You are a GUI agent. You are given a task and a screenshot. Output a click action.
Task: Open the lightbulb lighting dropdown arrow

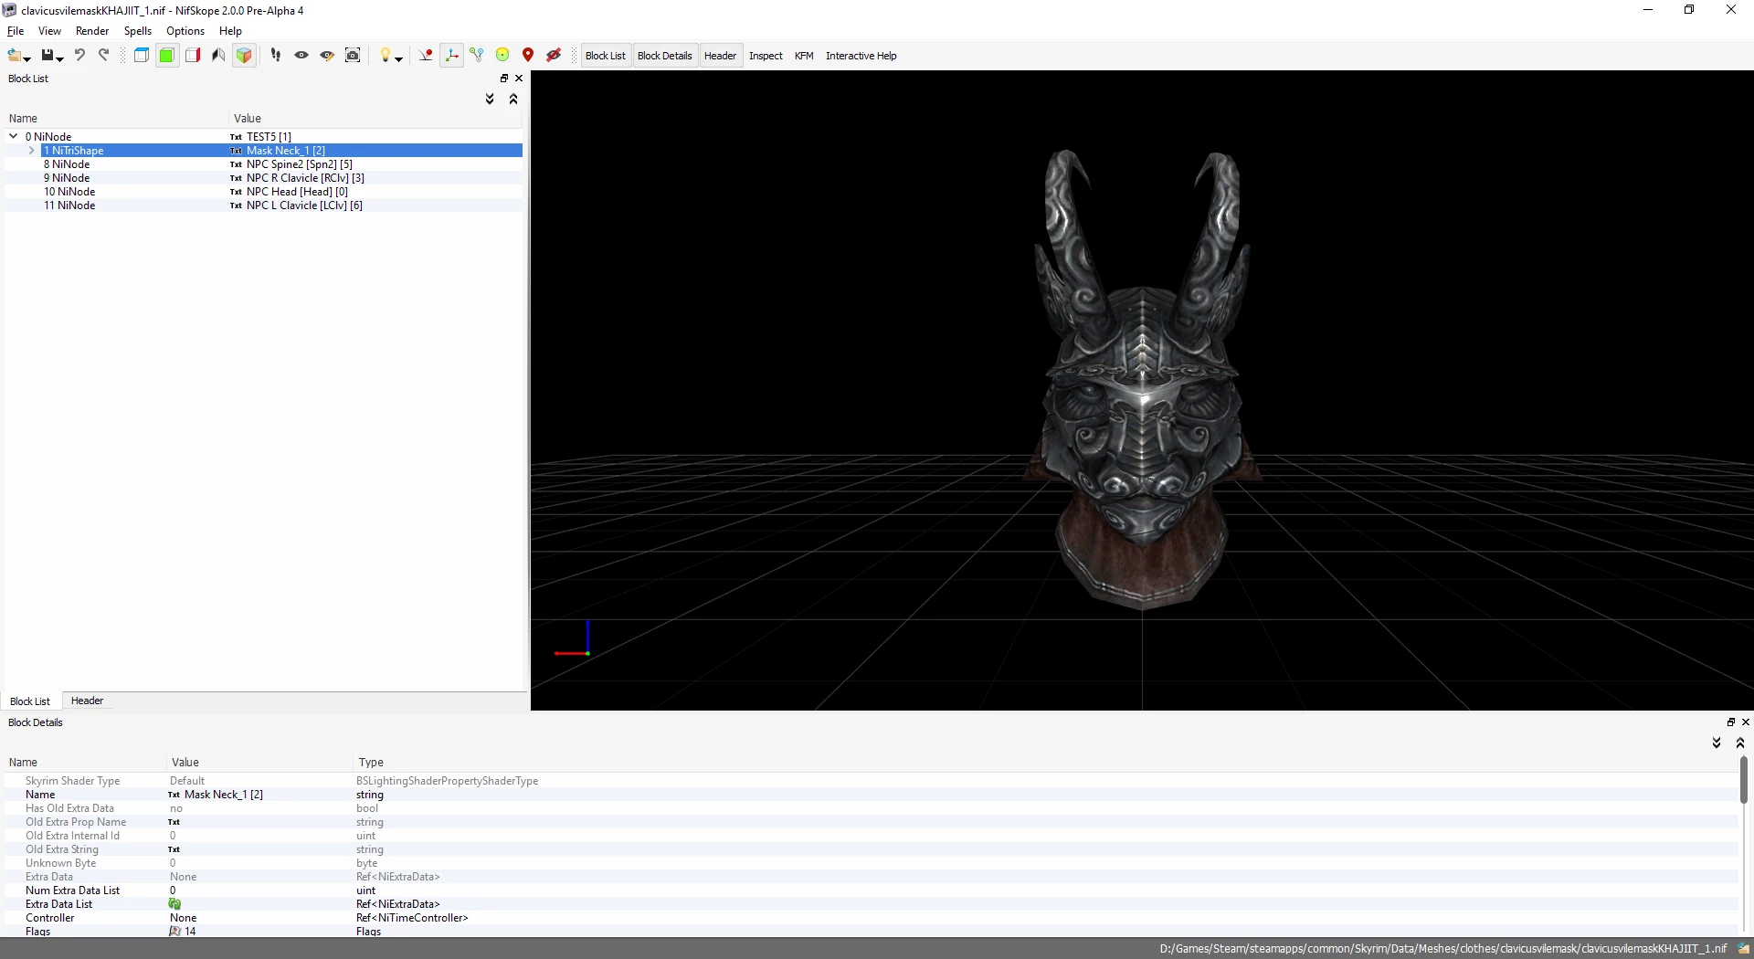click(x=399, y=58)
